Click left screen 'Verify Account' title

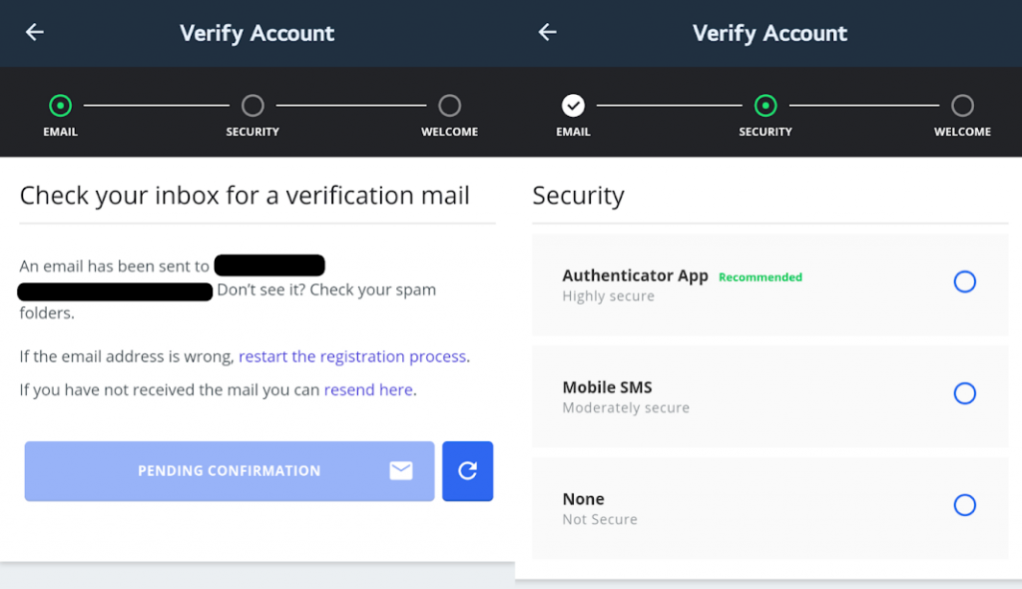[x=256, y=33]
